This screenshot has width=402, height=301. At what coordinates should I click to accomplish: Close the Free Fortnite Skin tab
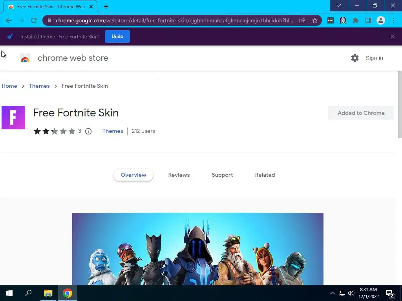[91, 7]
